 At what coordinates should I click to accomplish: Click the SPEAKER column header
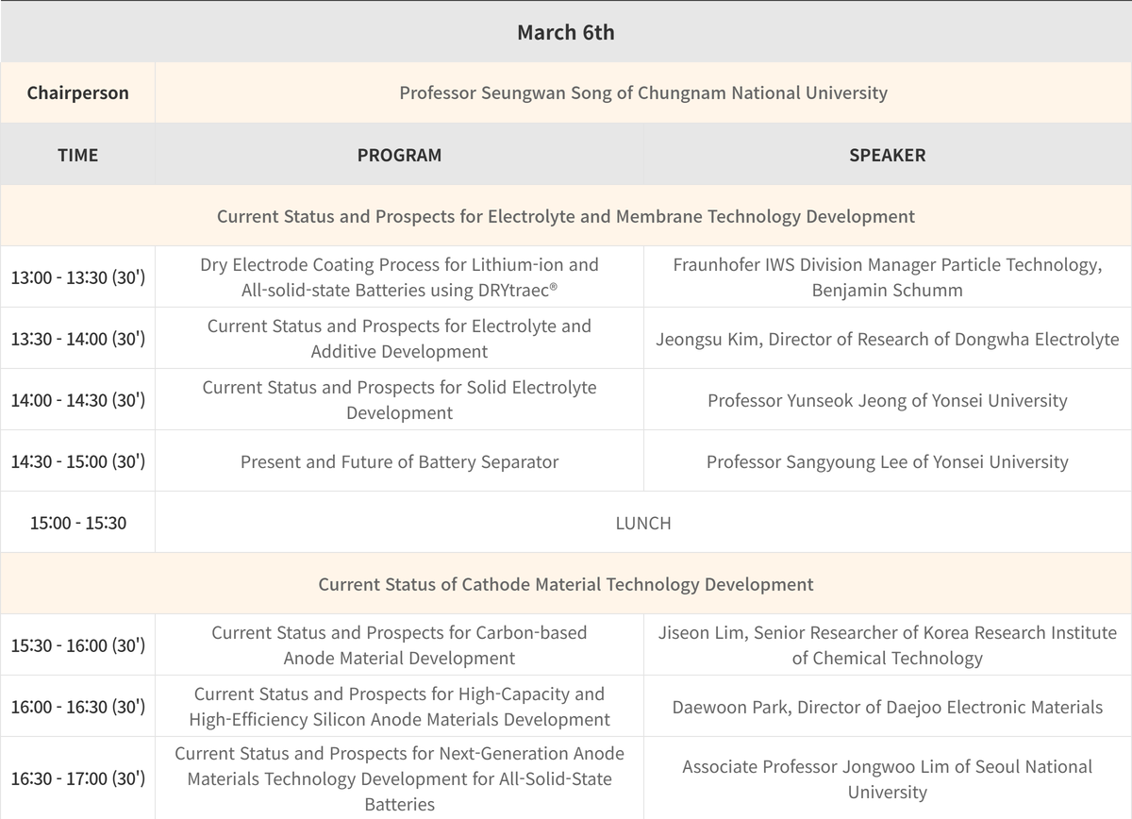point(887,155)
